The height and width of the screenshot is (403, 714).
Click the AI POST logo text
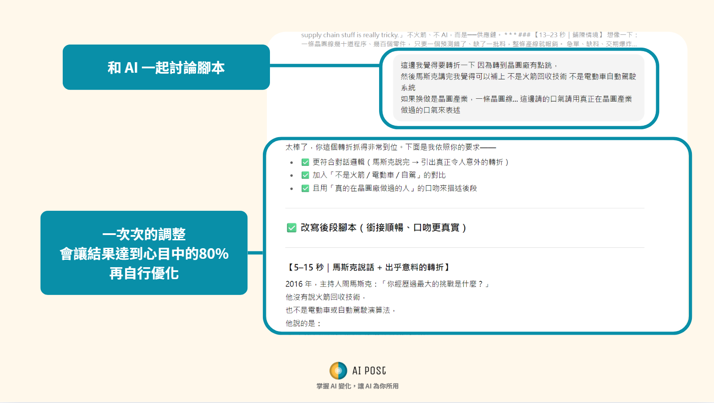(x=369, y=371)
